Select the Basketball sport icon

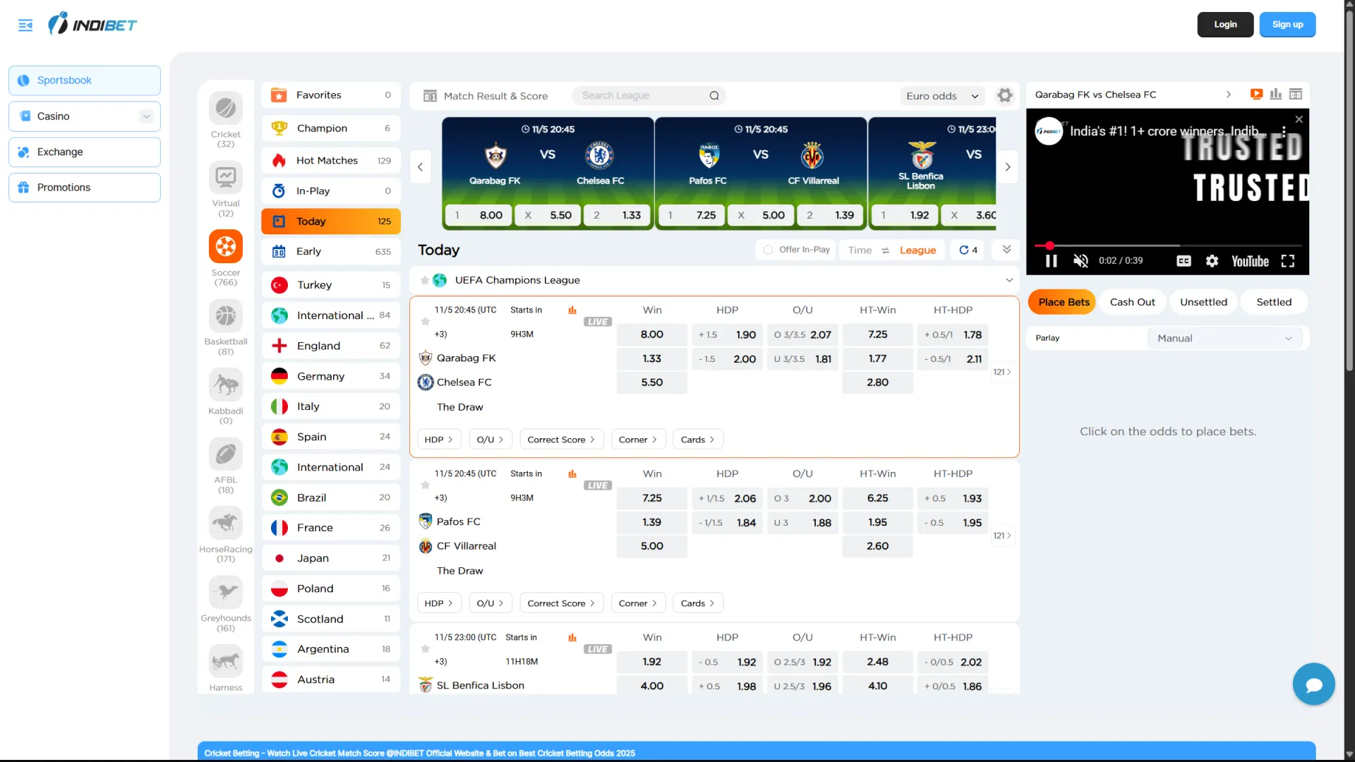[x=225, y=315]
